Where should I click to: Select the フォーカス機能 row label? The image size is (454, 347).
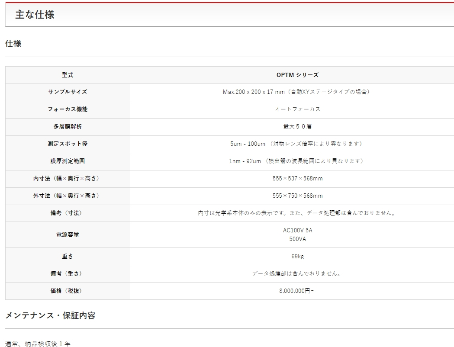[x=68, y=109]
